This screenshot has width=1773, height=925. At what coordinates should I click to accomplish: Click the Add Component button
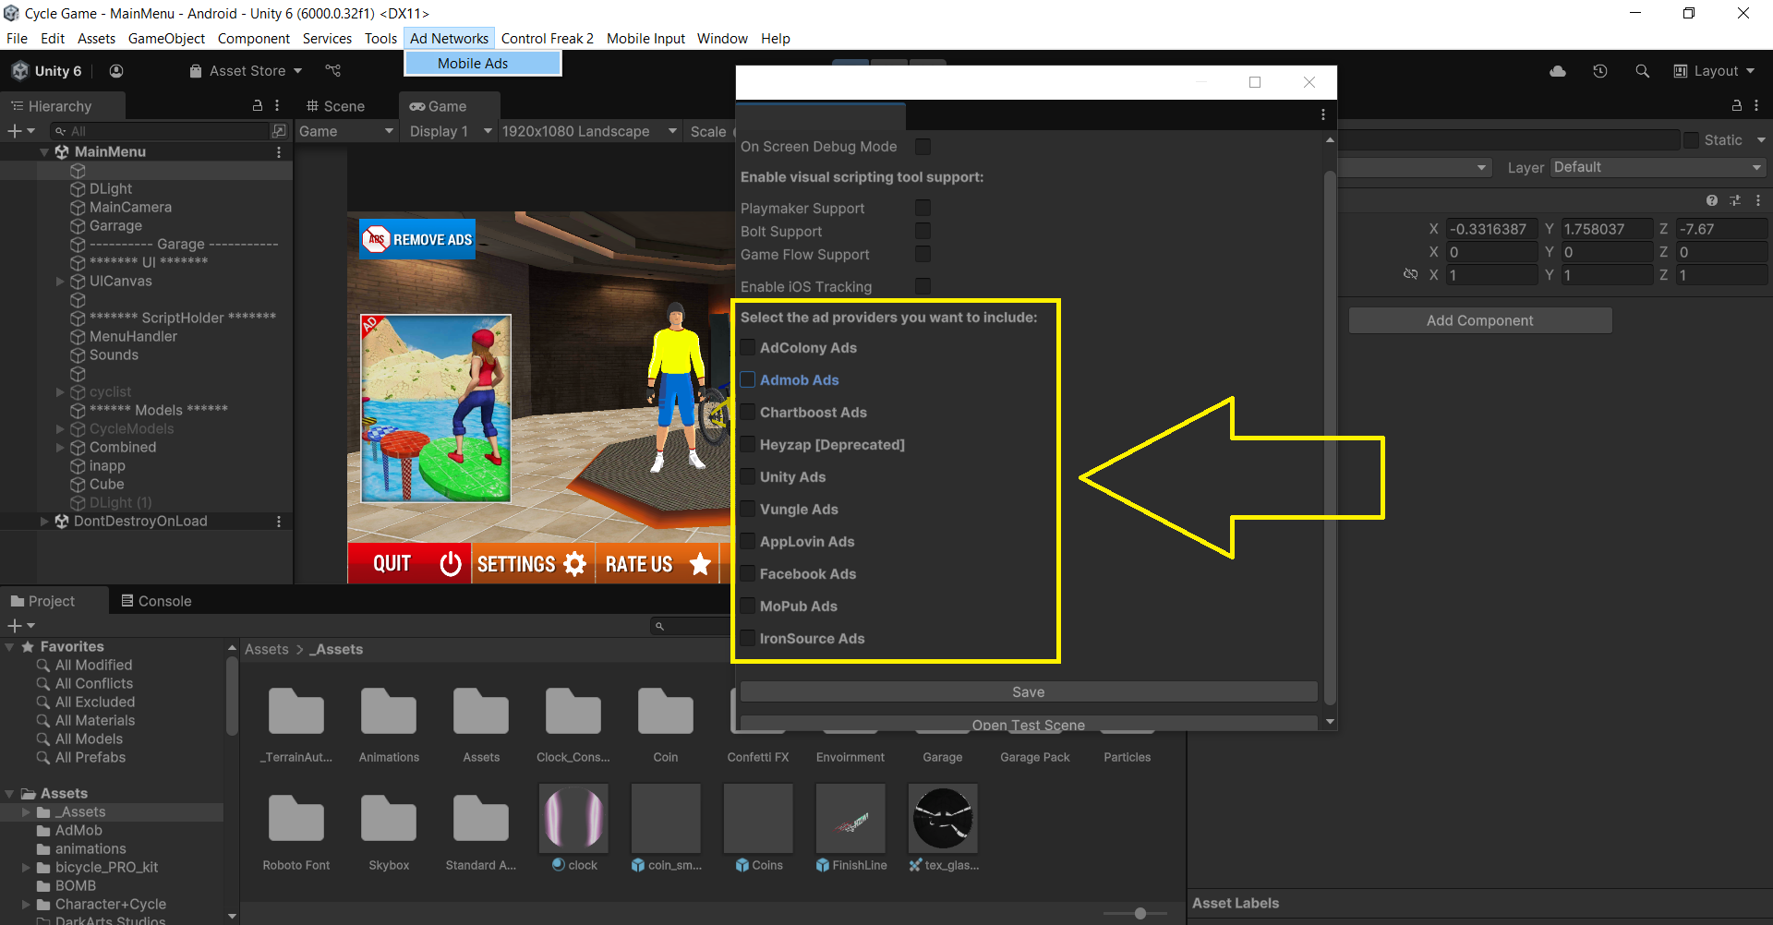click(1479, 320)
